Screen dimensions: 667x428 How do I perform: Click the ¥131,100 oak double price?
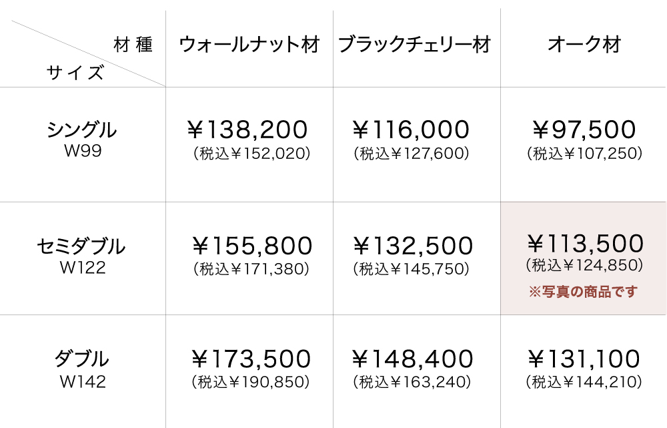pos(585,359)
